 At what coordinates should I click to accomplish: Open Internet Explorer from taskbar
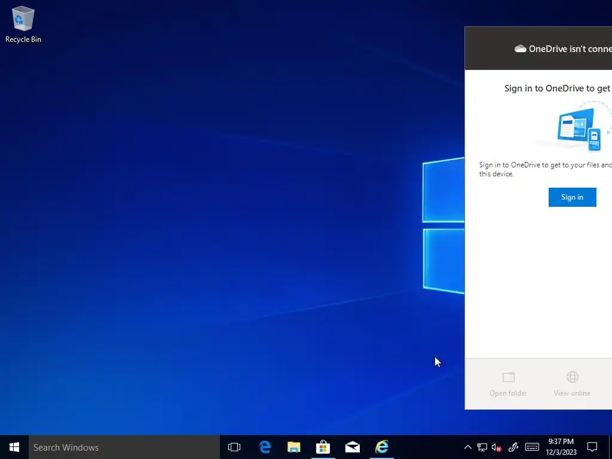(382, 447)
